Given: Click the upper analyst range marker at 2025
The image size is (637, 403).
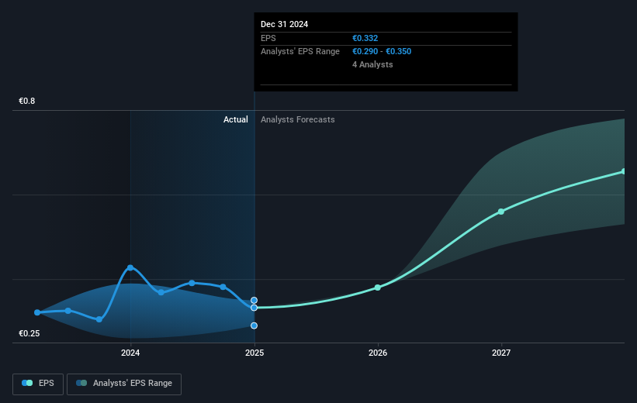Looking at the screenshot, I should [254, 301].
